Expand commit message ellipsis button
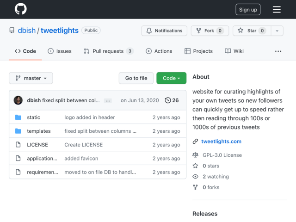Image resolution: width=296 pixels, height=222 pixels. [x=108, y=101]
